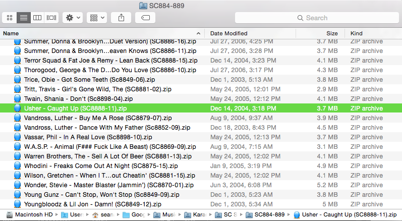
Task: Select Usher - Caught Up (SC8888-11).zip file name
Action: click(x=75, y=108)
